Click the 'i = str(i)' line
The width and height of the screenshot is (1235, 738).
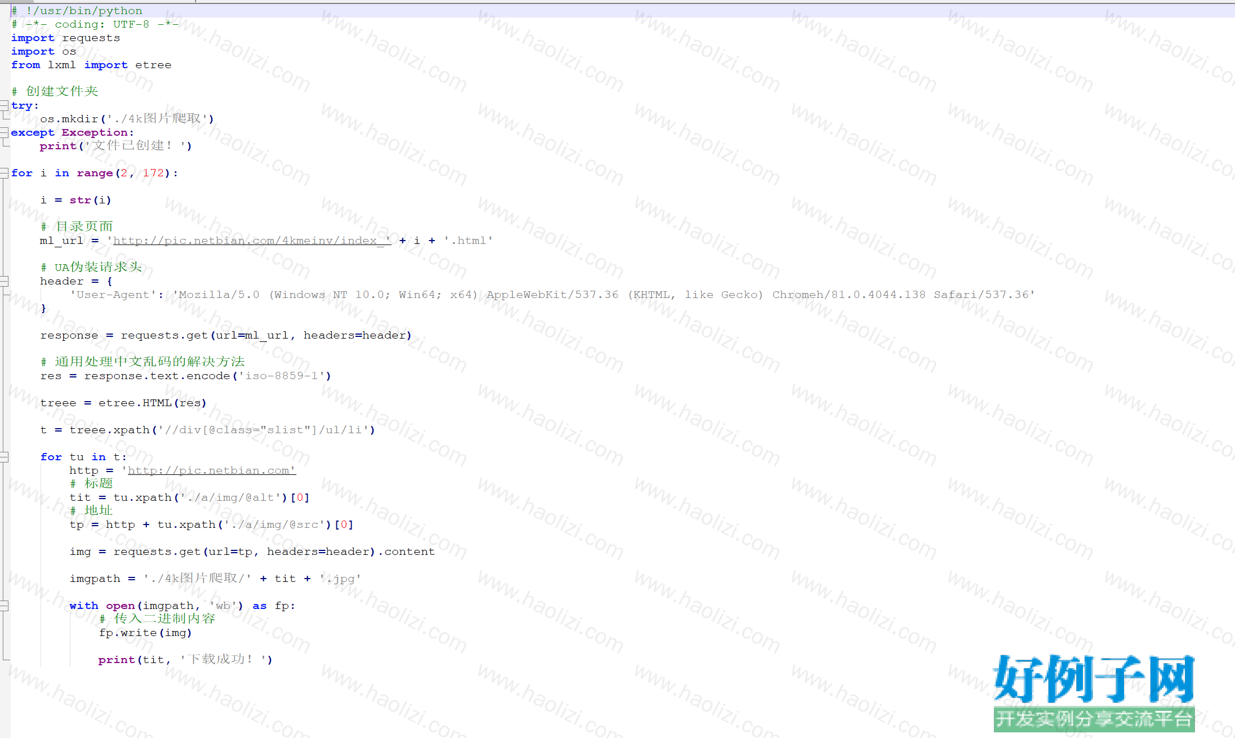click(x=75, y=200)
